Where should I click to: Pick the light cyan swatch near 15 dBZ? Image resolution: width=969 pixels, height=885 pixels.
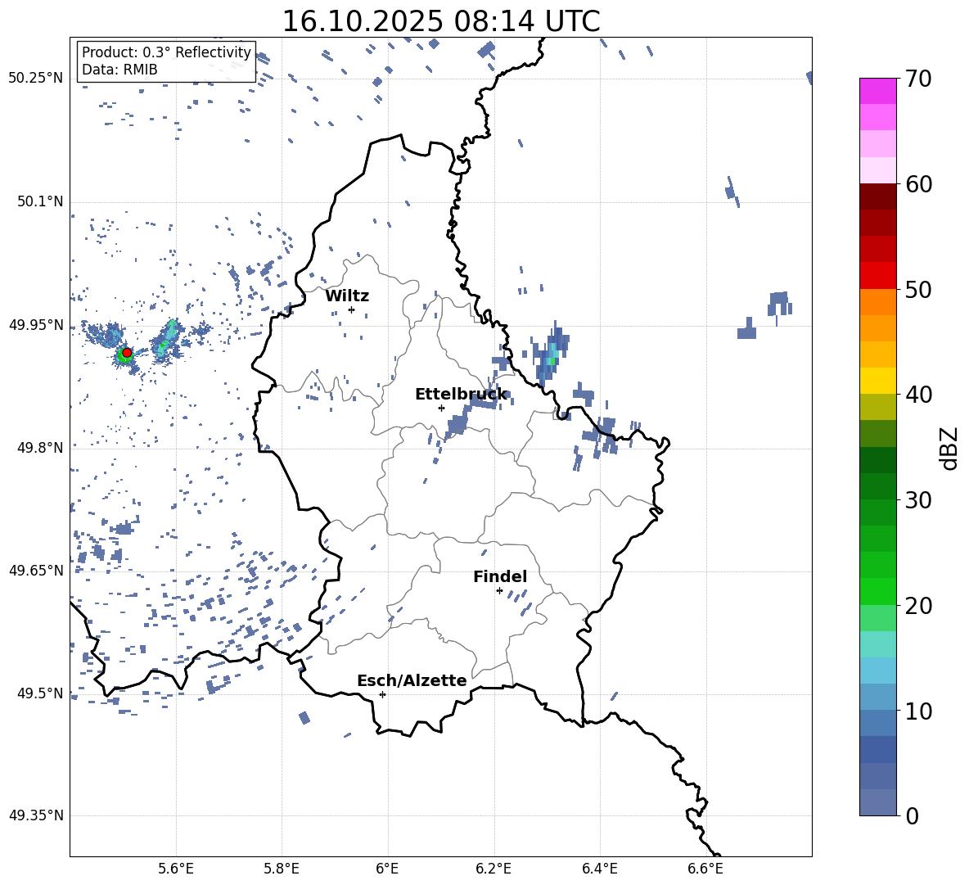tap(878, 644)
